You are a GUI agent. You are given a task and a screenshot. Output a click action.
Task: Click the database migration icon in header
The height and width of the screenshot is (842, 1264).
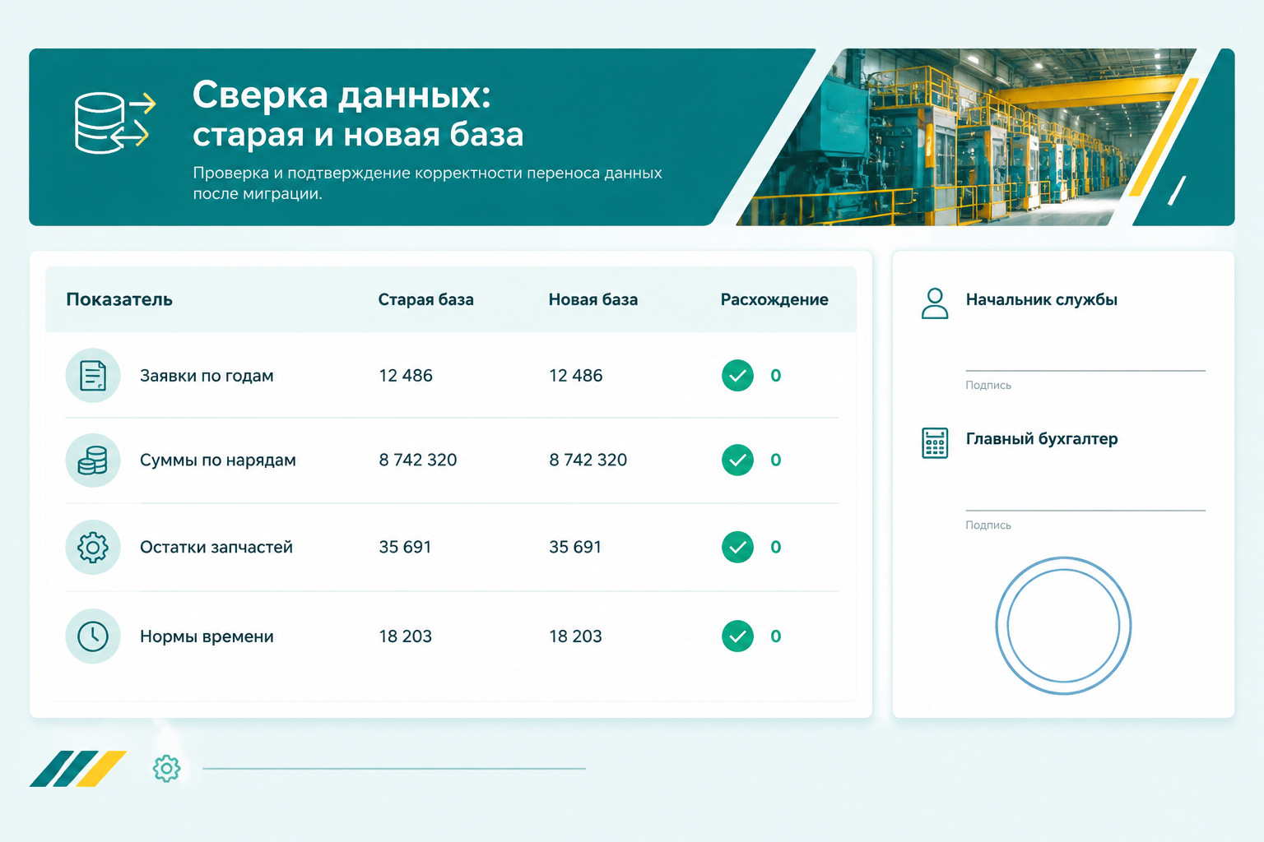115,123
